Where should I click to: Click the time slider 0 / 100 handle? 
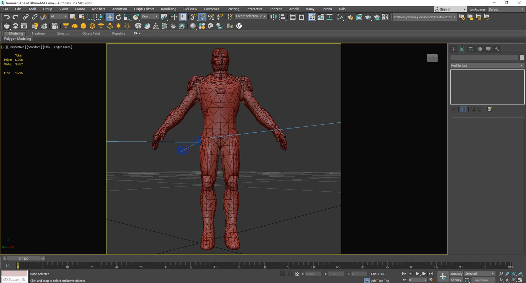click(24, 258)
